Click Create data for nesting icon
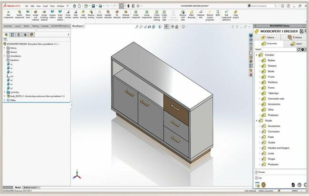 [x=157, y=16]
